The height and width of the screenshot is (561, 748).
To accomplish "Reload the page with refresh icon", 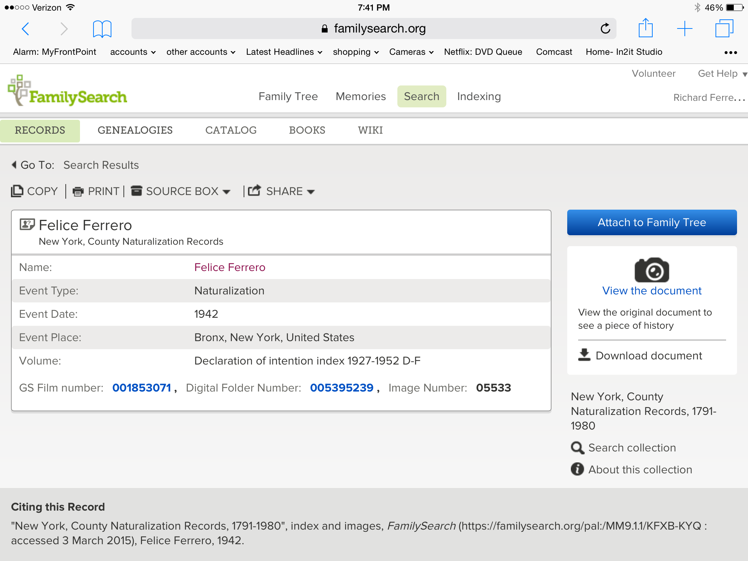I will tap(605, 28).
